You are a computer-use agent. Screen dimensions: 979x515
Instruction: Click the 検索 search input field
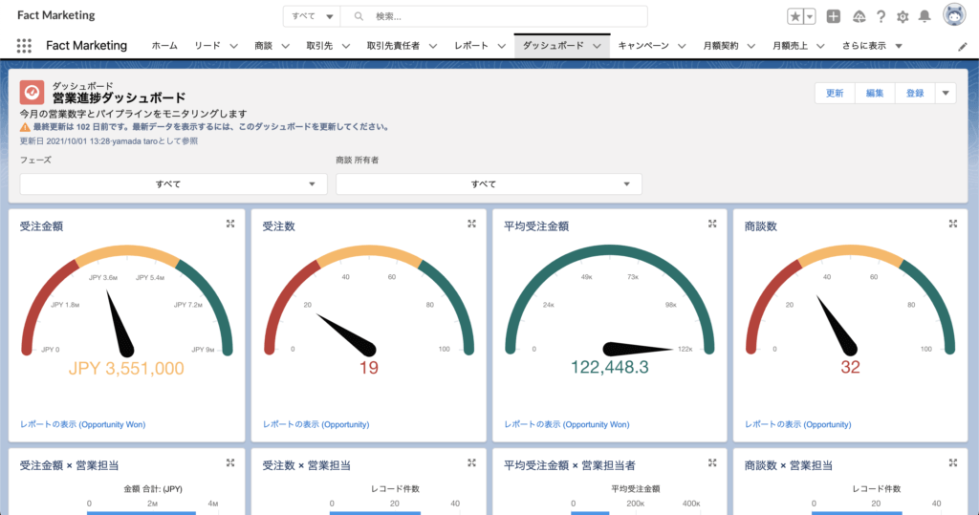tap(493, 16)
